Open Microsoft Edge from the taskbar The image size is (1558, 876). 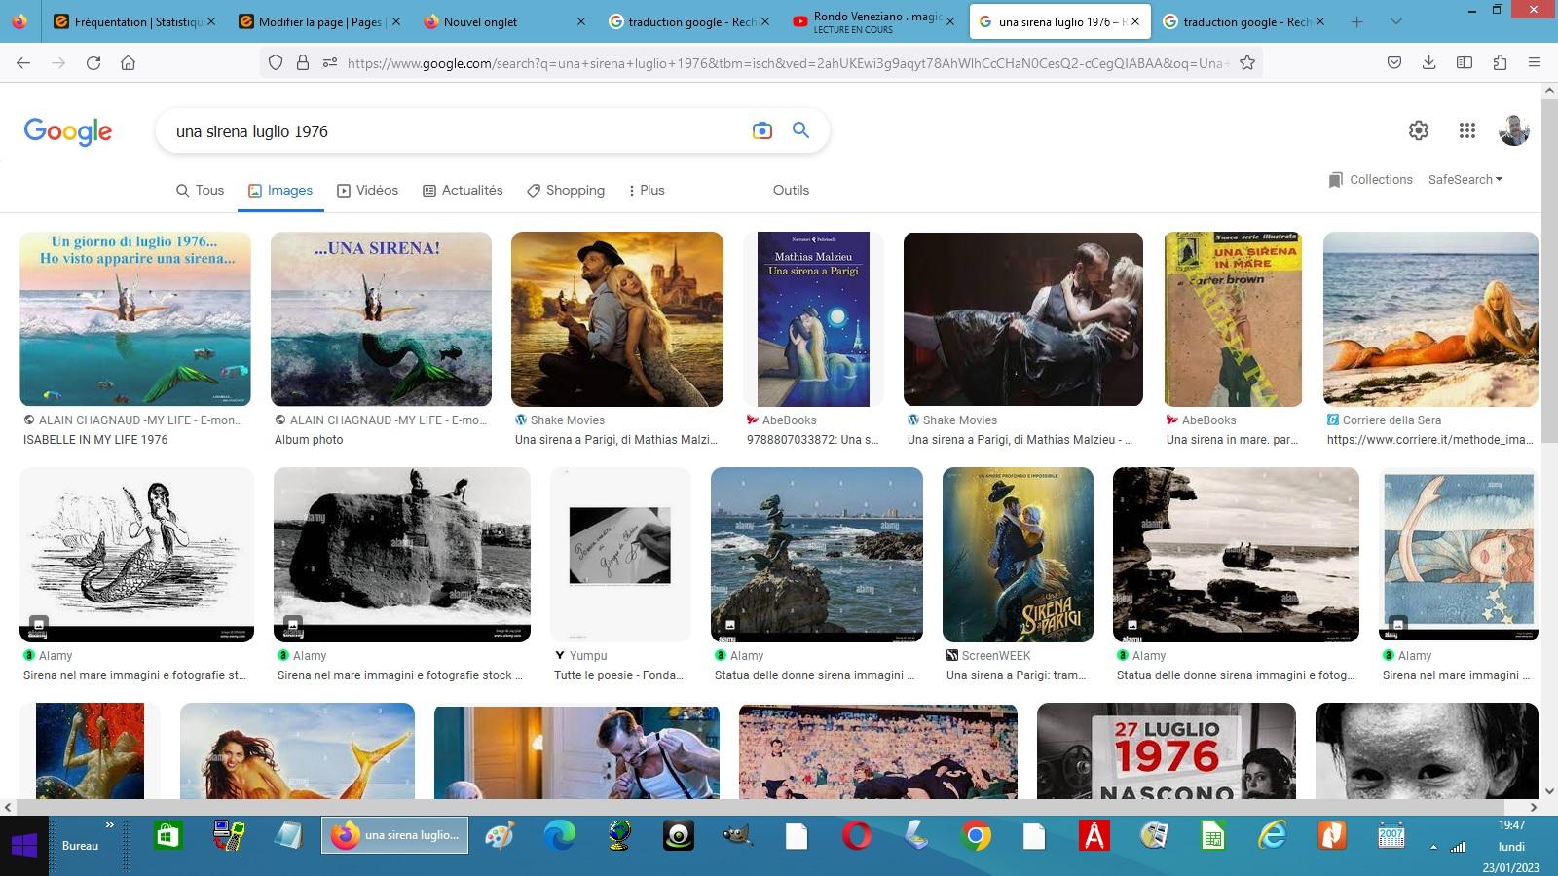[560, 836]
